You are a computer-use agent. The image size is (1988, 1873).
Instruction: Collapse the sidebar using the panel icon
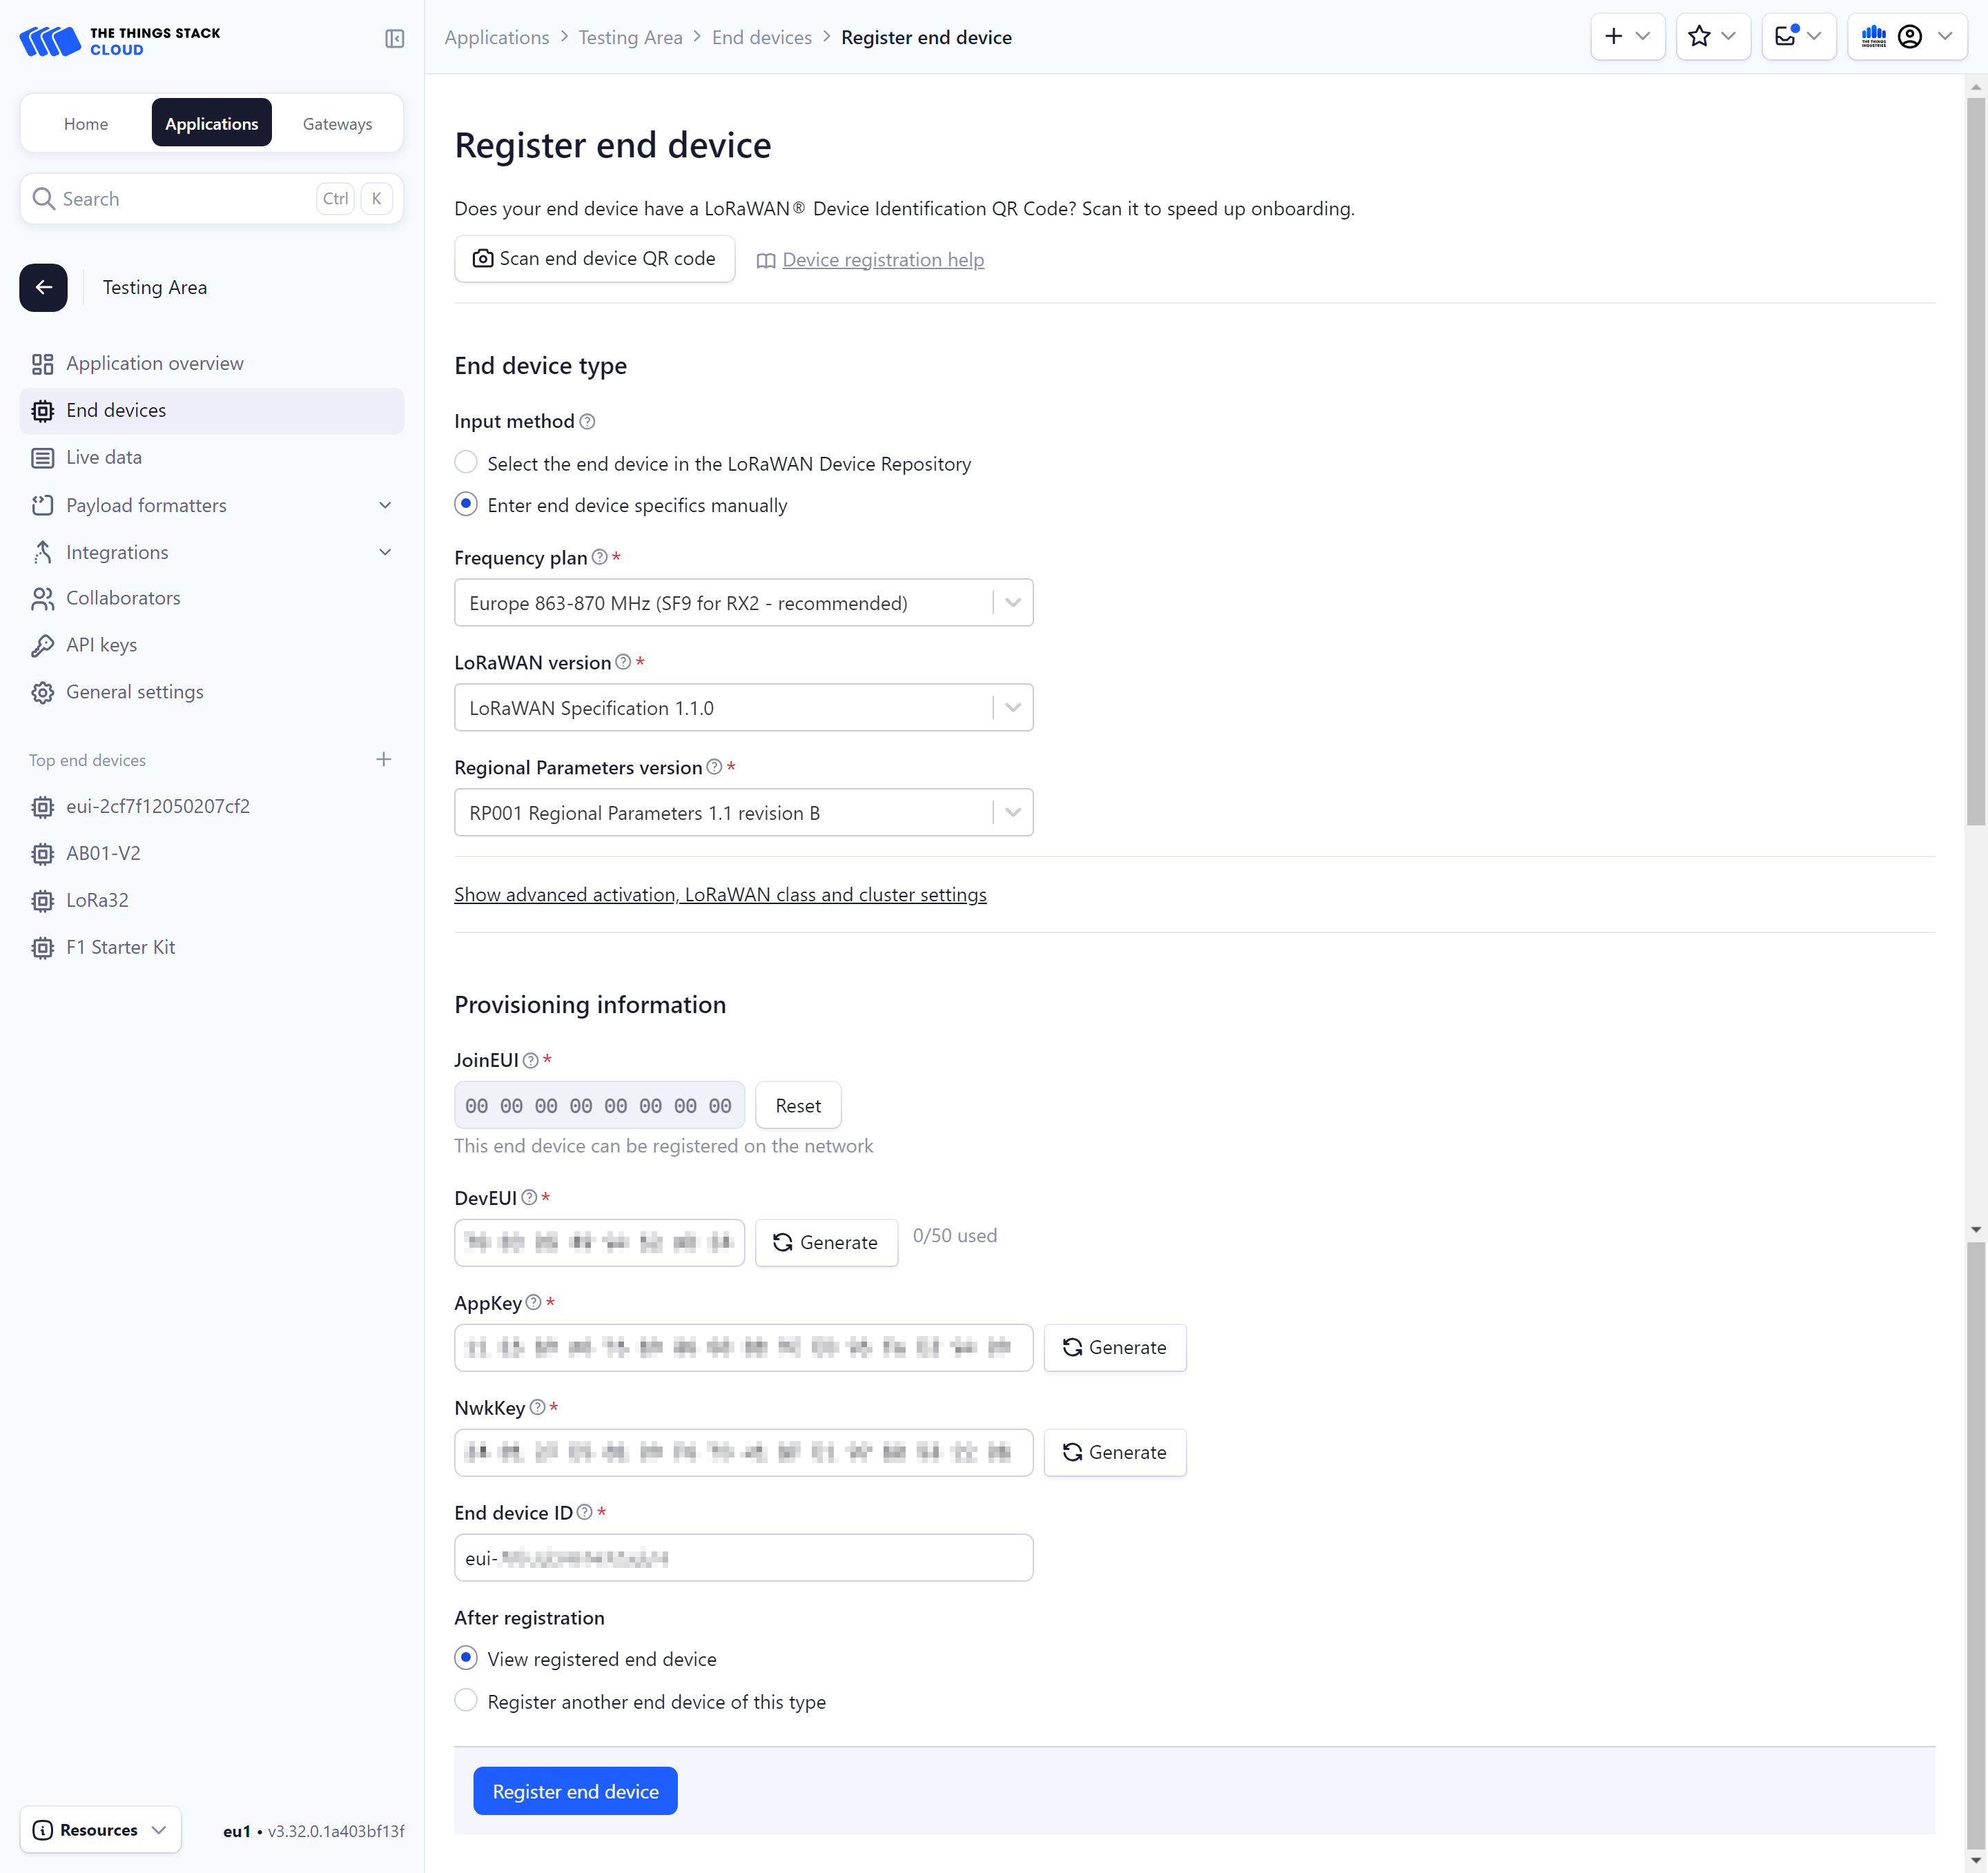394,38
